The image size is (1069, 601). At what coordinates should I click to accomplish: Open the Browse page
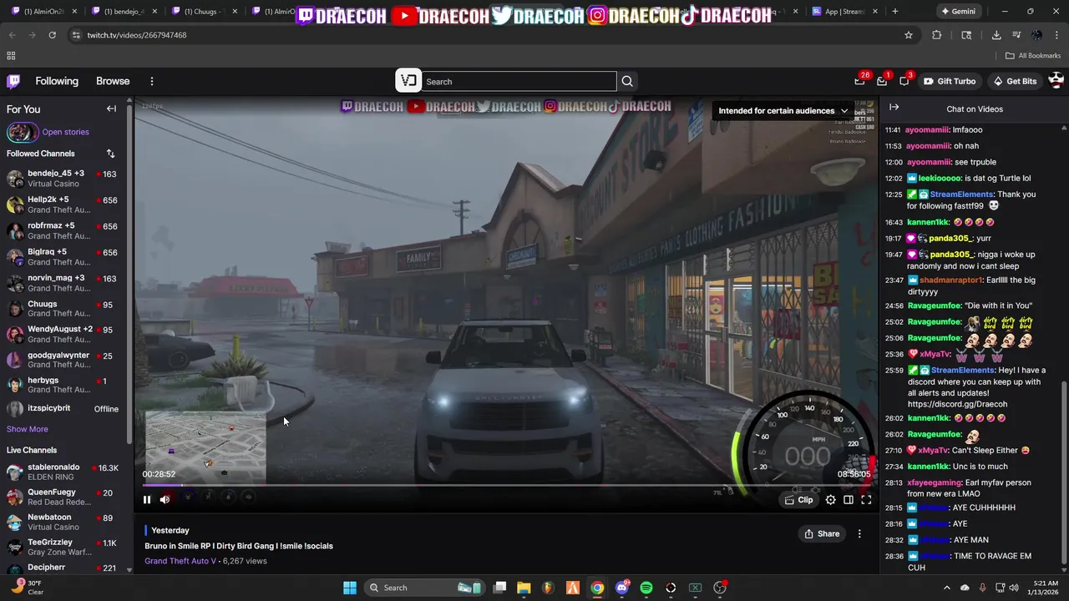[113, 81]
